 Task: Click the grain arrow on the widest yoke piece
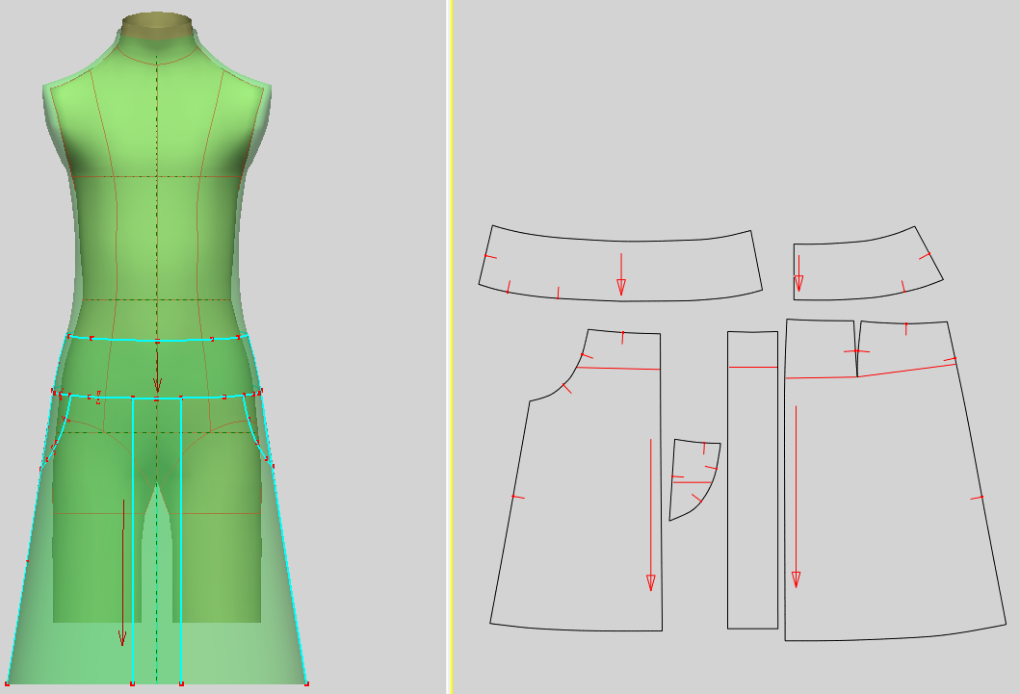[x=621, y=274]
